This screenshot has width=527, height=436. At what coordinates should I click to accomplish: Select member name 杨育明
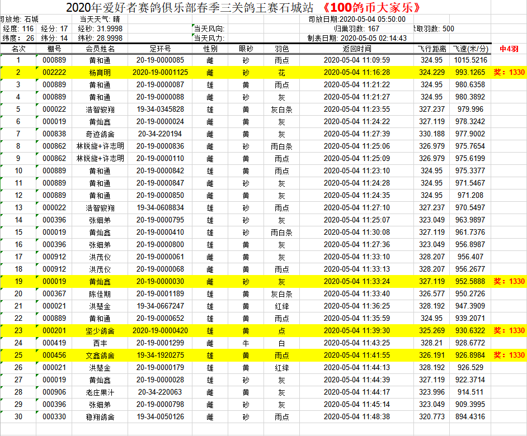[100, 73]
